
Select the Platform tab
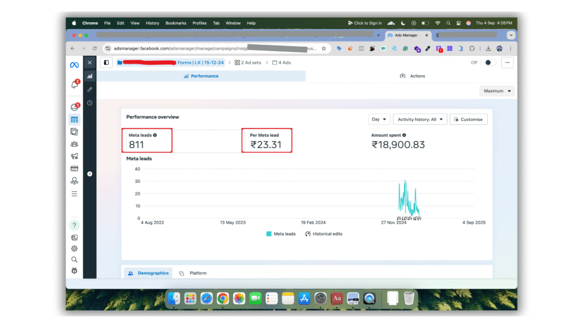193,273
